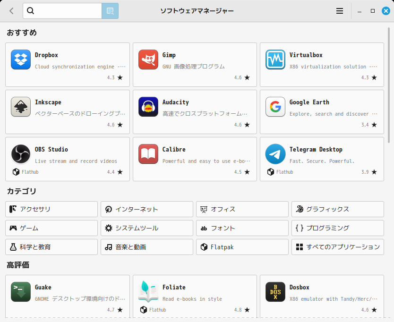Open the オフィス category
The width and height of the screenshot is (394, 322).
(242, 209)
